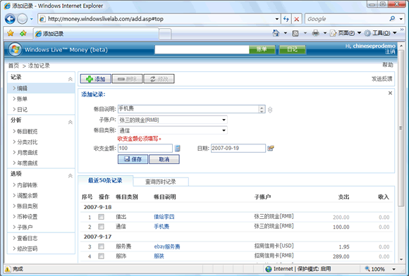
Task: Click the 日期 field 2007-09-19
Action: coord(238,148)
